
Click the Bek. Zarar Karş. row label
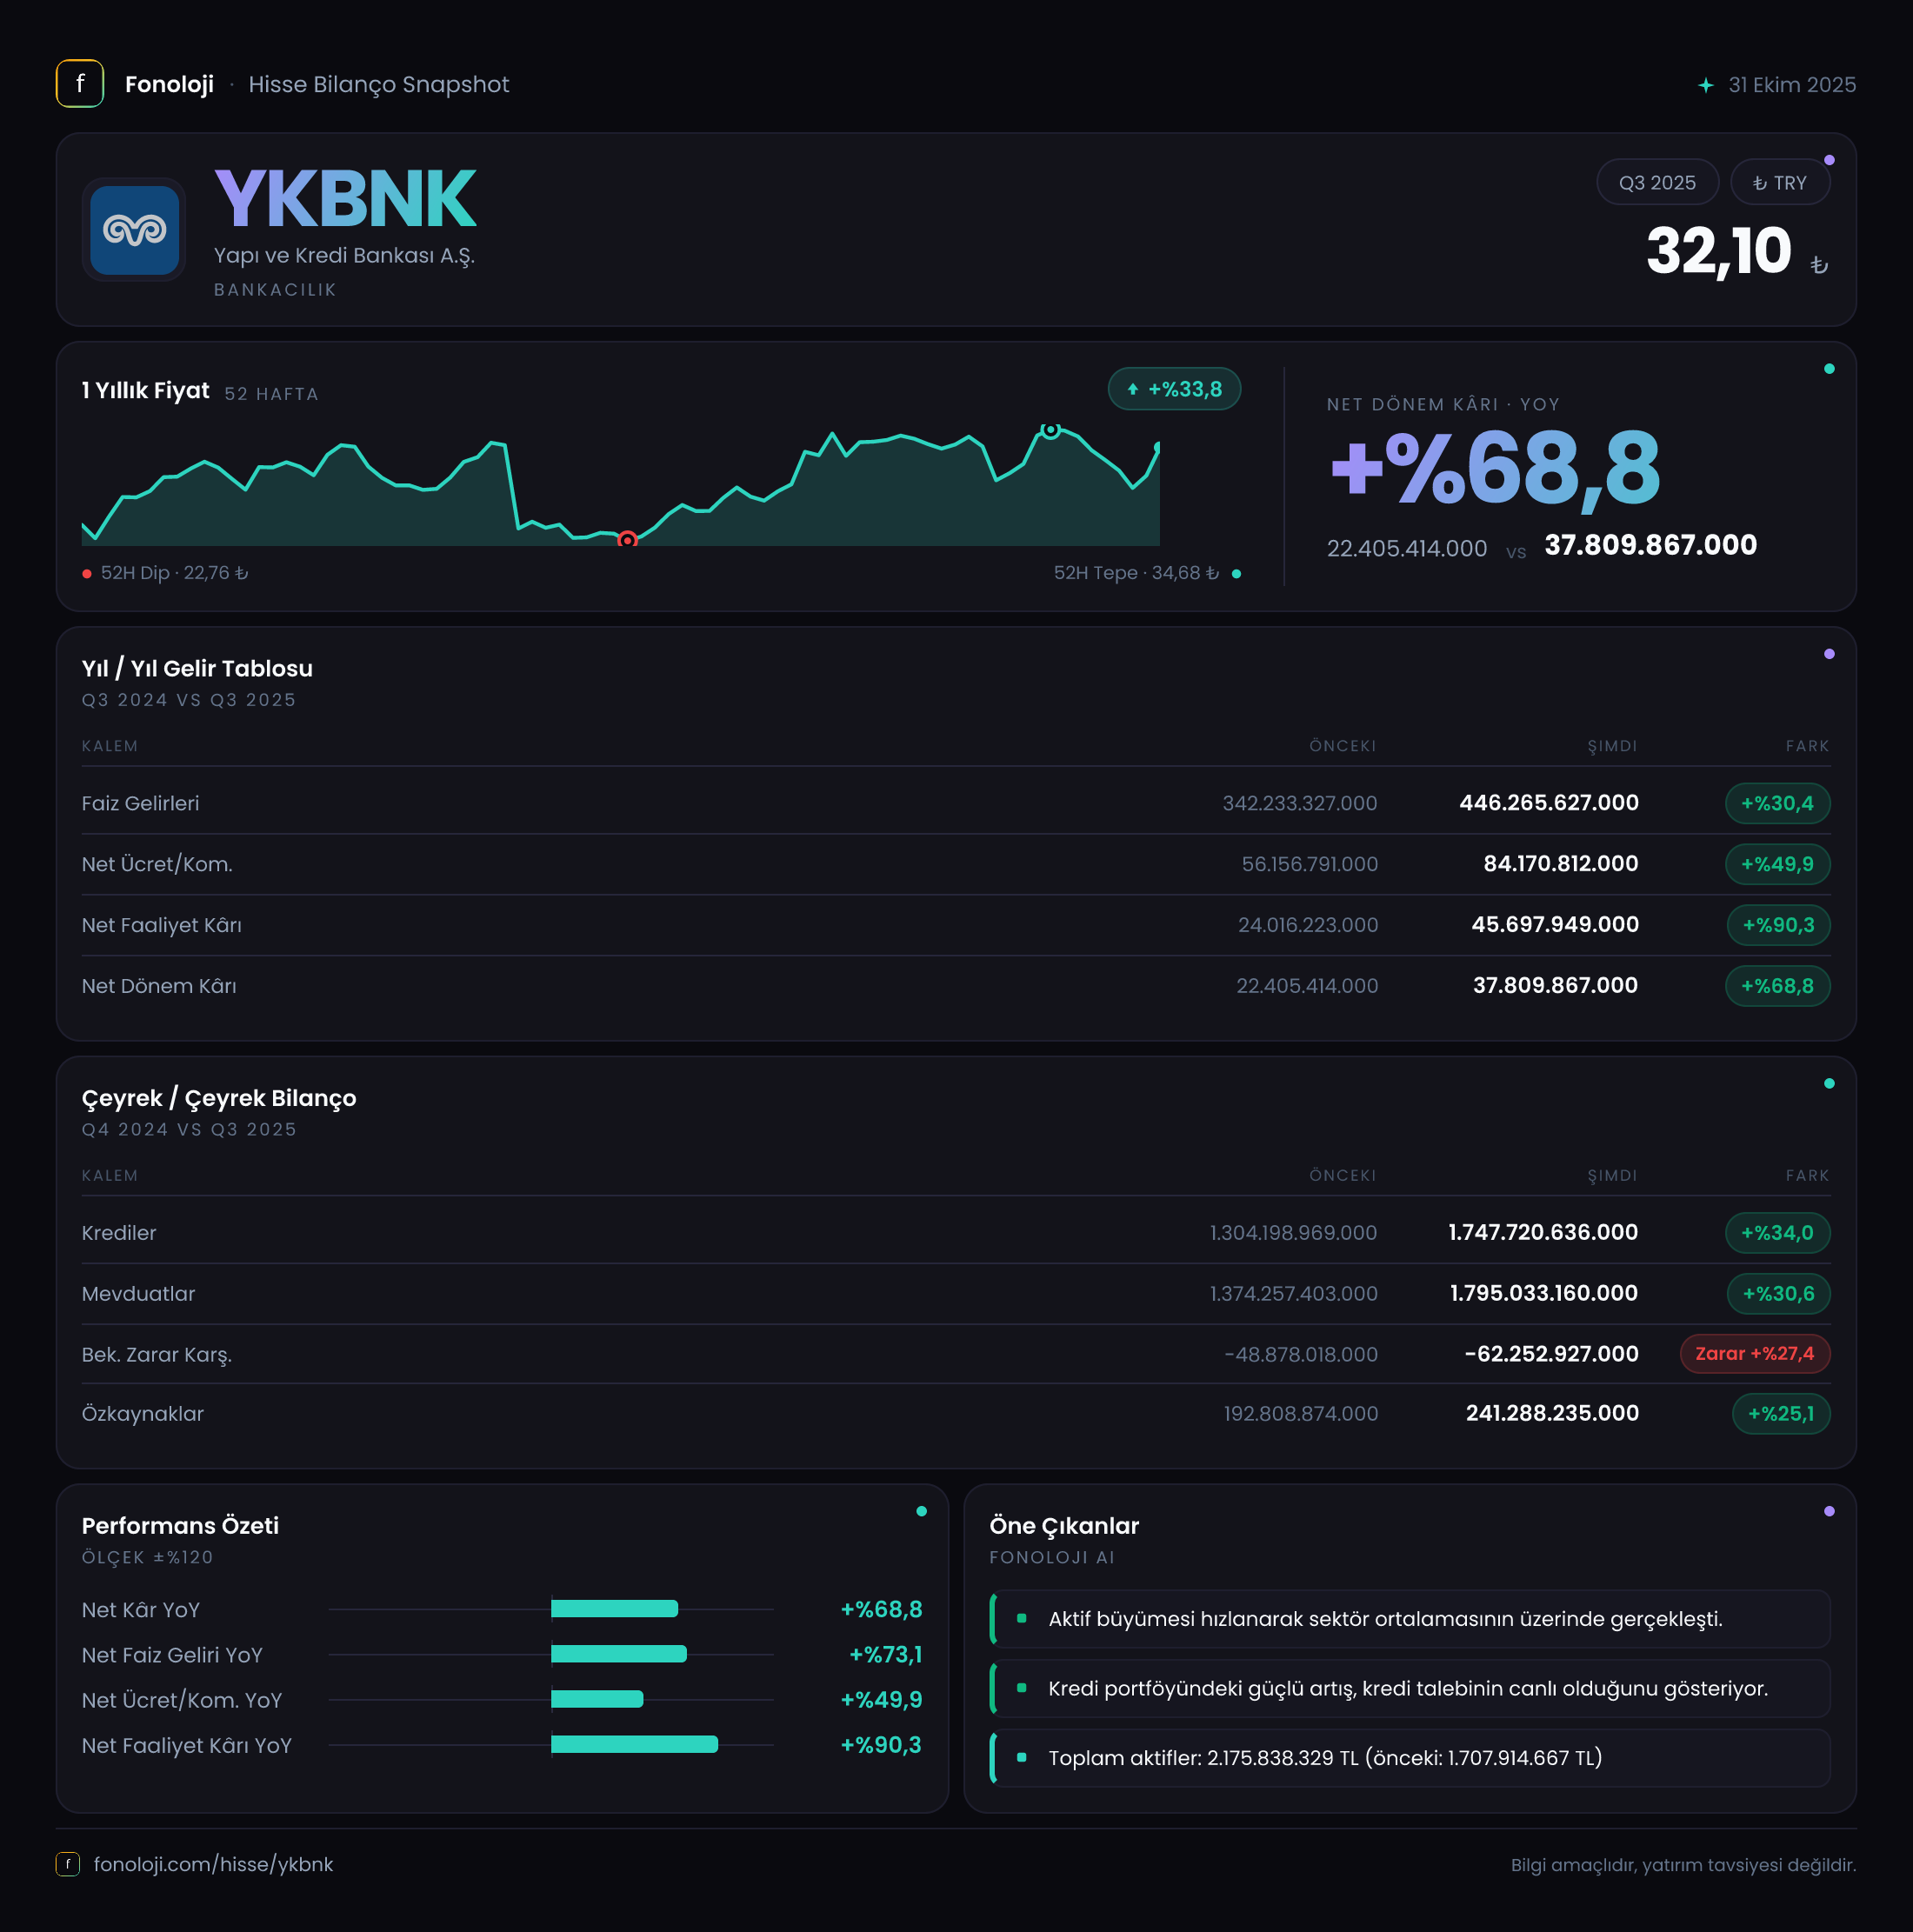(x=157, y=1355)
